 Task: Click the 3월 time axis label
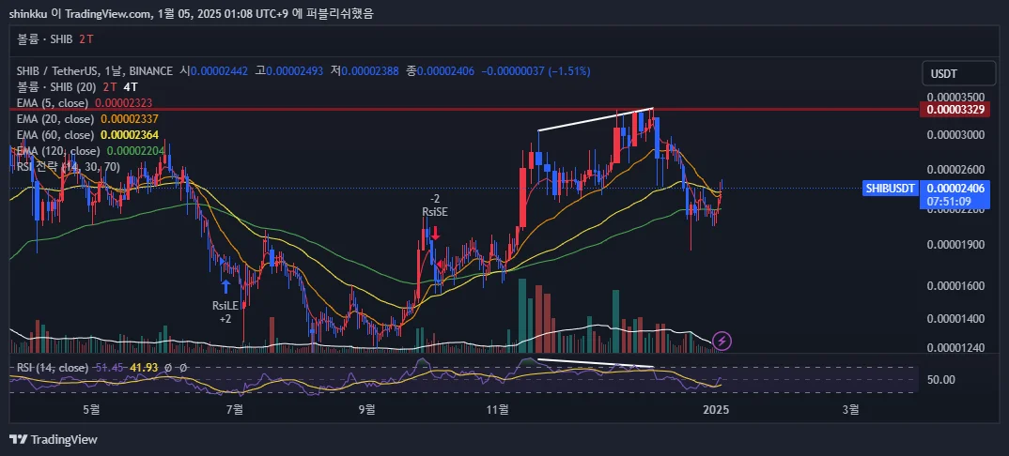pyautogui.click(x=851, y=408)
